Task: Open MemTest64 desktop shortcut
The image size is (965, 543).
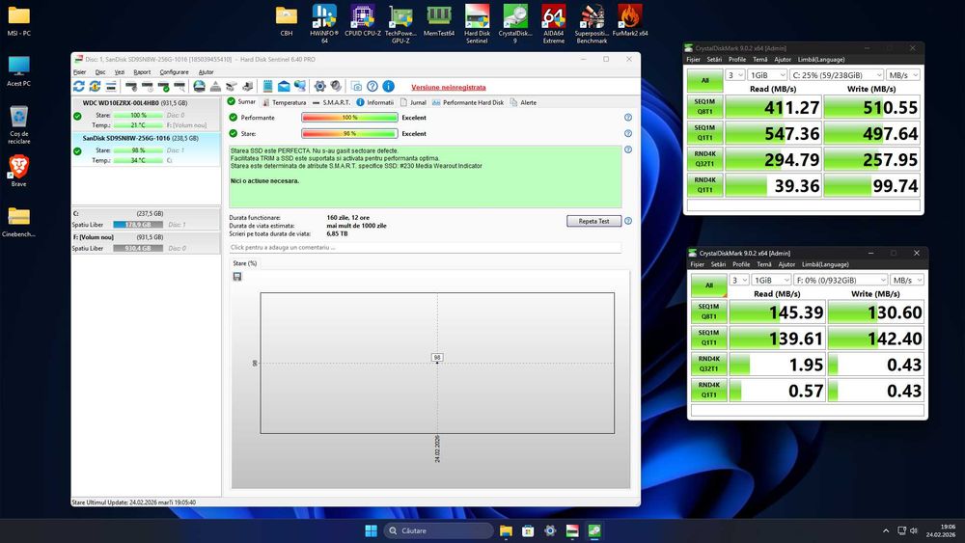Action: 439,20
